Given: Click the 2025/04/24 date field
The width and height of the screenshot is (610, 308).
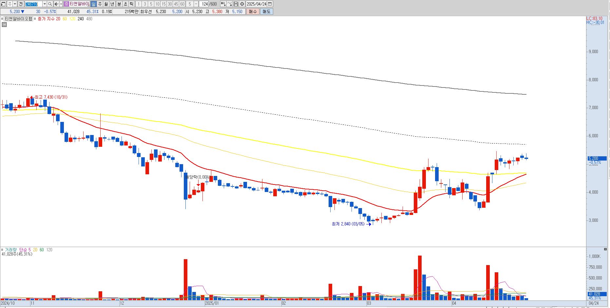Looking at the screenshot, I should [x=256, y=4].
